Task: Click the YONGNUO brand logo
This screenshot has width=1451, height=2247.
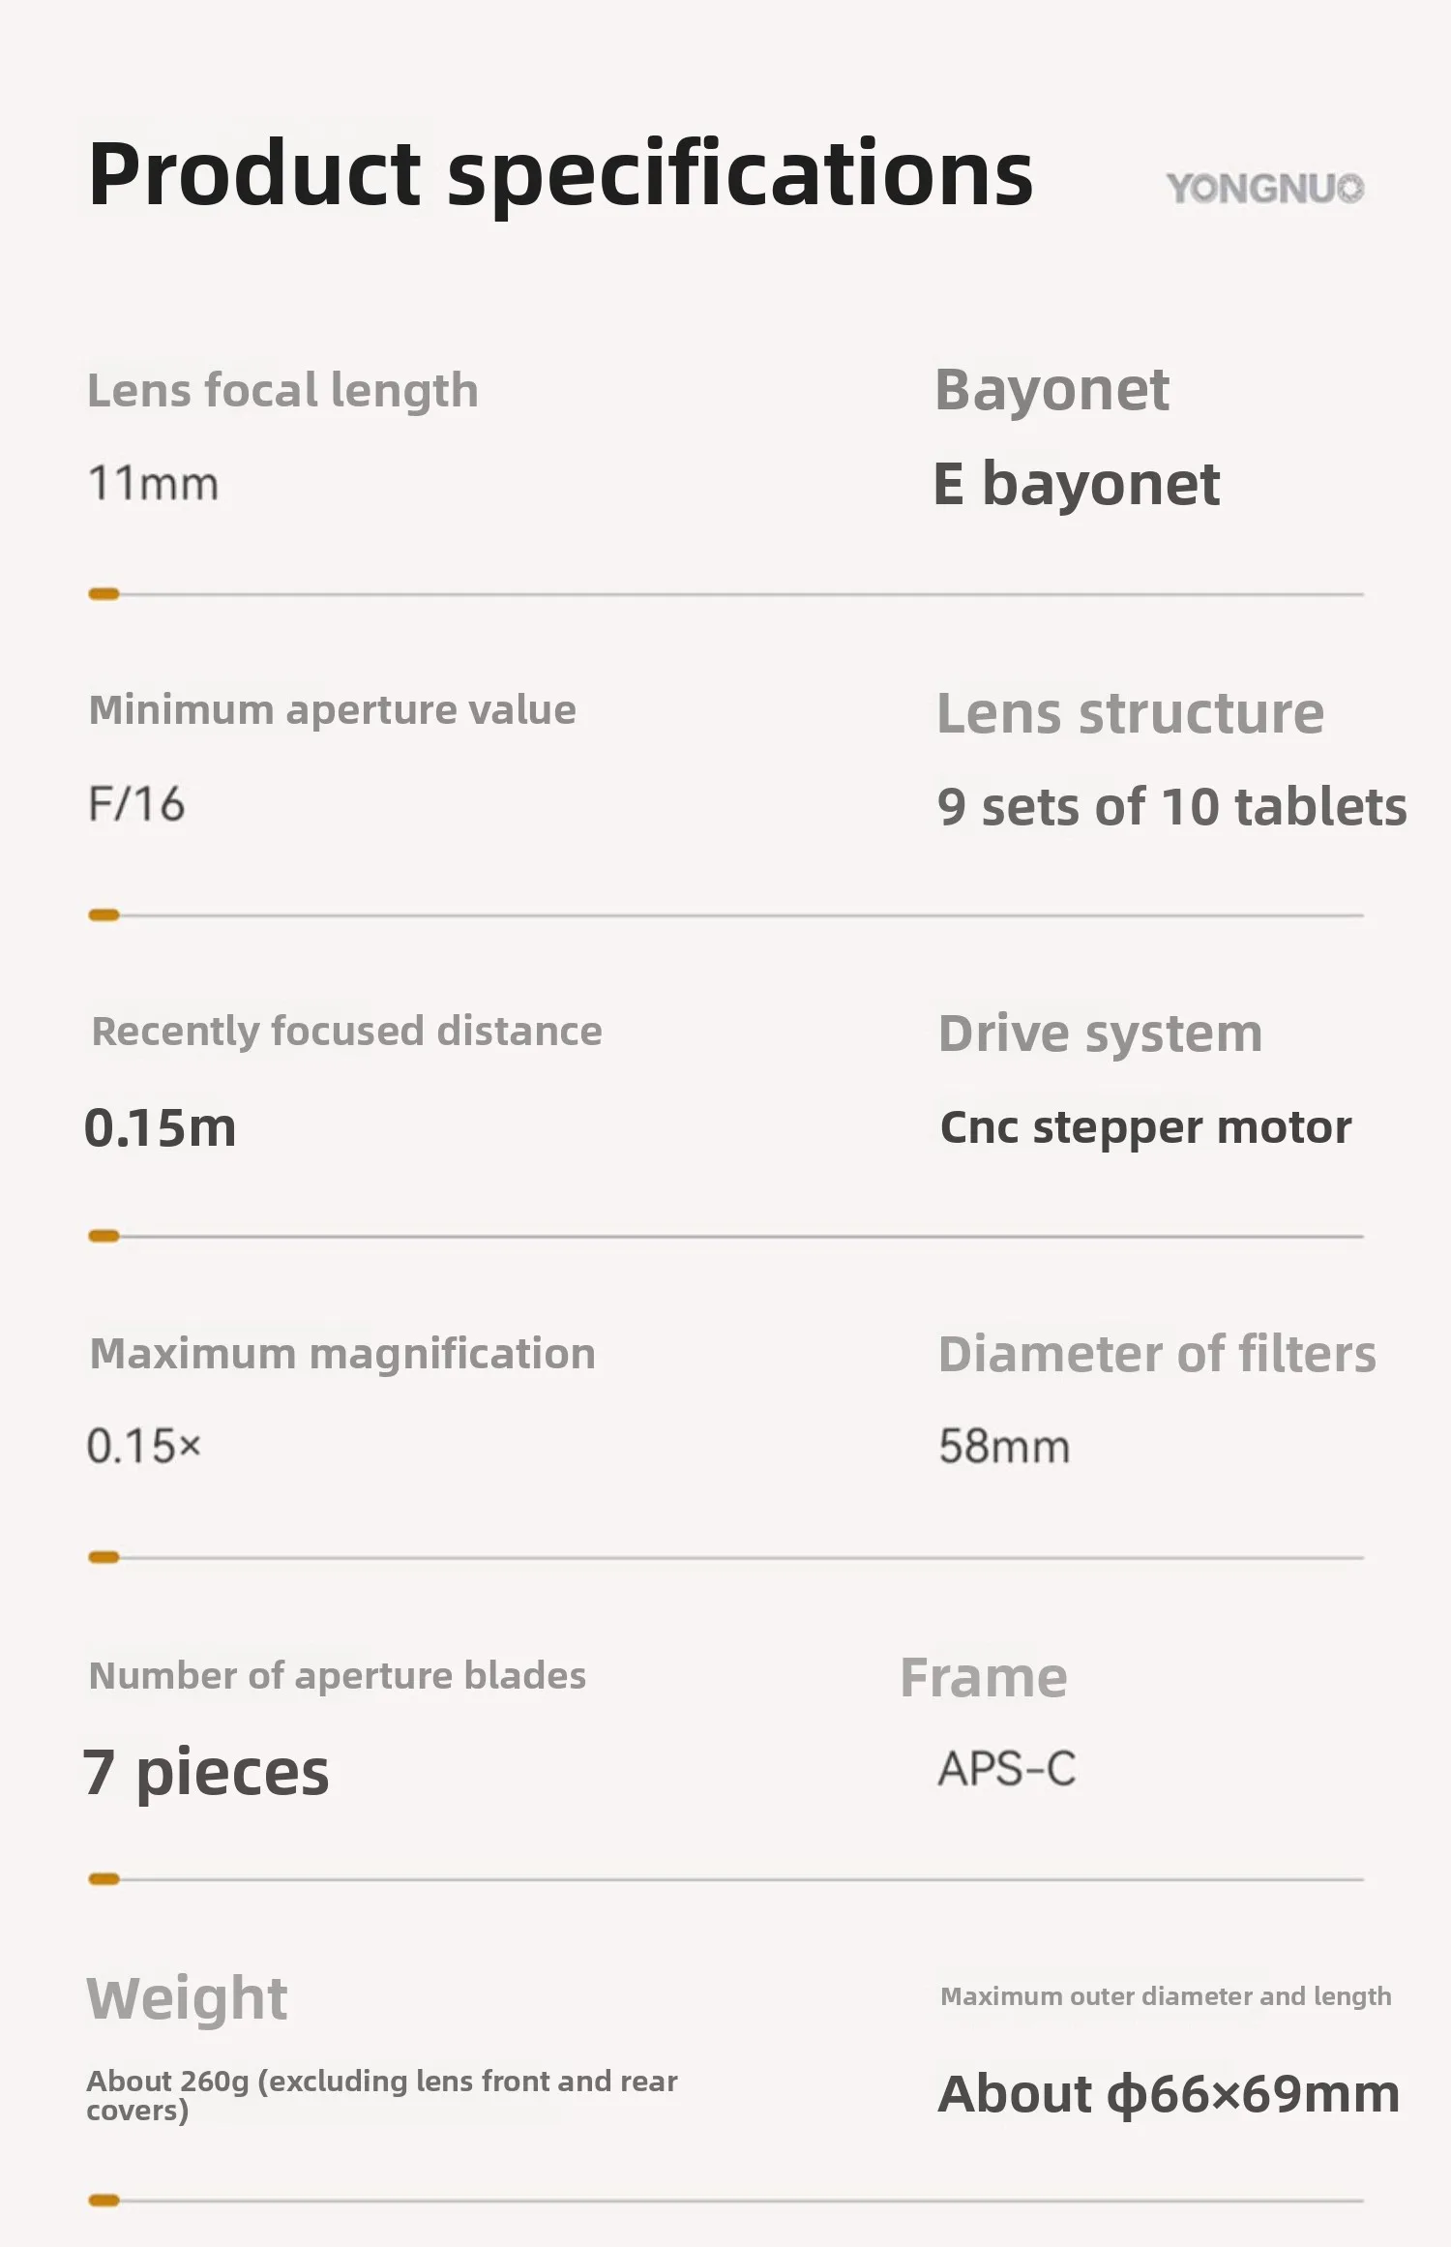Action: pos(1264,189)
